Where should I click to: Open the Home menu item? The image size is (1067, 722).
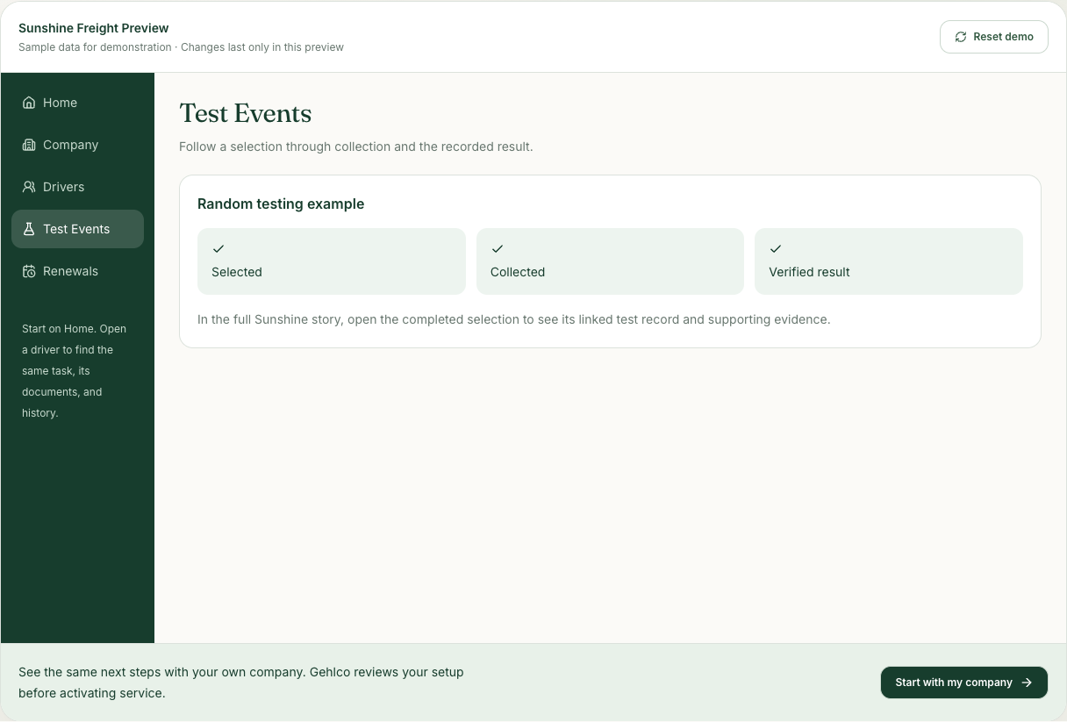click(77, 103)
